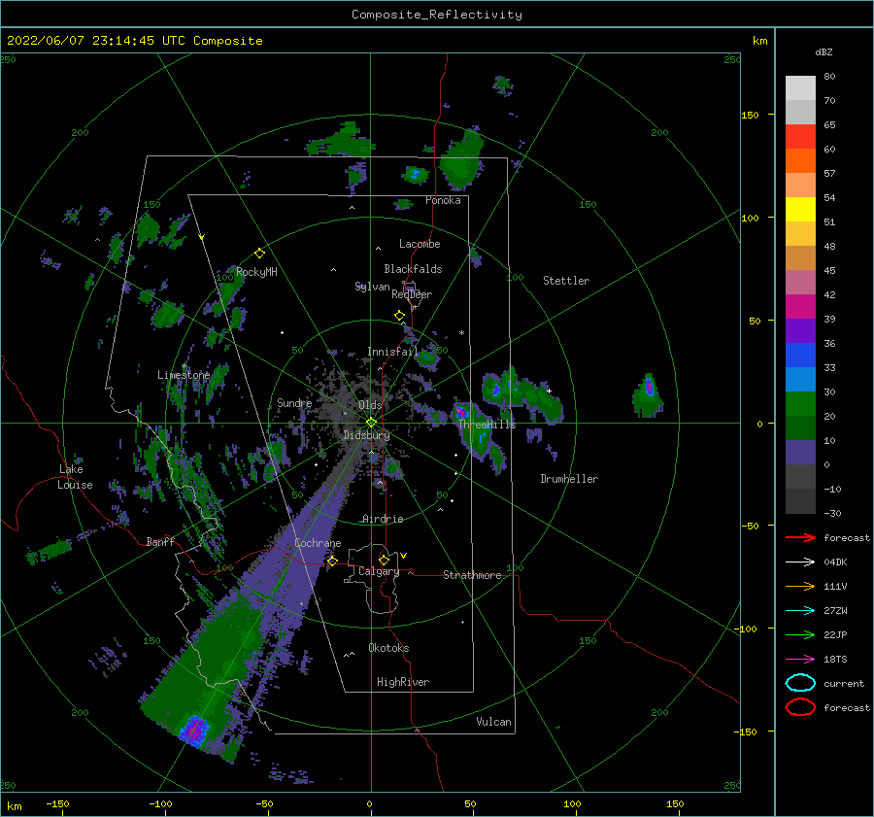Click the 54 dBZ yellow color swatch
Viewport: 874px width, 817px height.
(x=800, y=209)
